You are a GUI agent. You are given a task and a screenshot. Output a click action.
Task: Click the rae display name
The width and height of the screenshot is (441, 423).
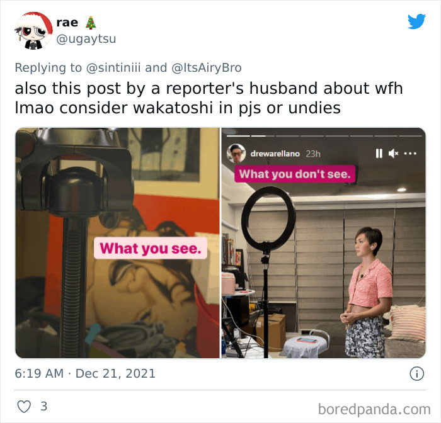tap(67, 23)
